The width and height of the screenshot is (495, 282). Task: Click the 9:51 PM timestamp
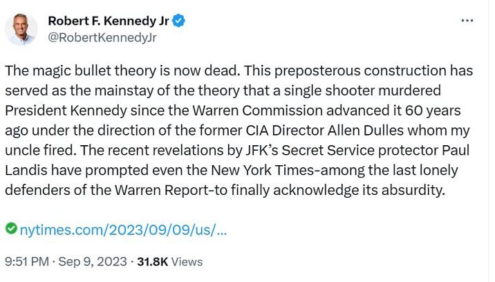pos(26,261)
